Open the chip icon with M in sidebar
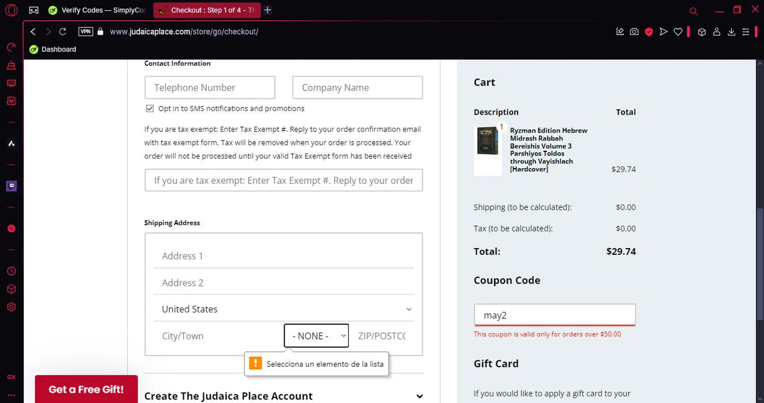 [11, 101]
